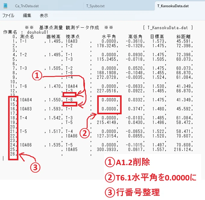
Task: Open the 編集 menu
Action: click(27, 16)
